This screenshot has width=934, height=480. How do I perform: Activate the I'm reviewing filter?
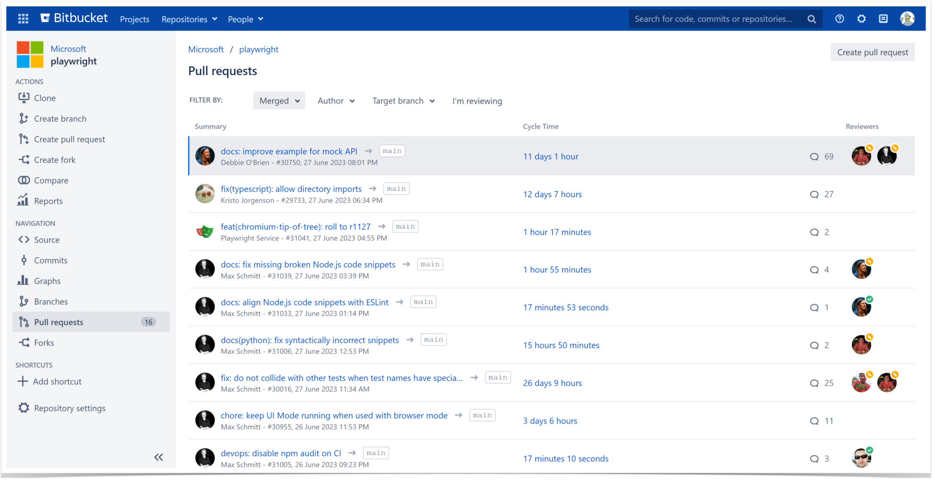[477, 101]
